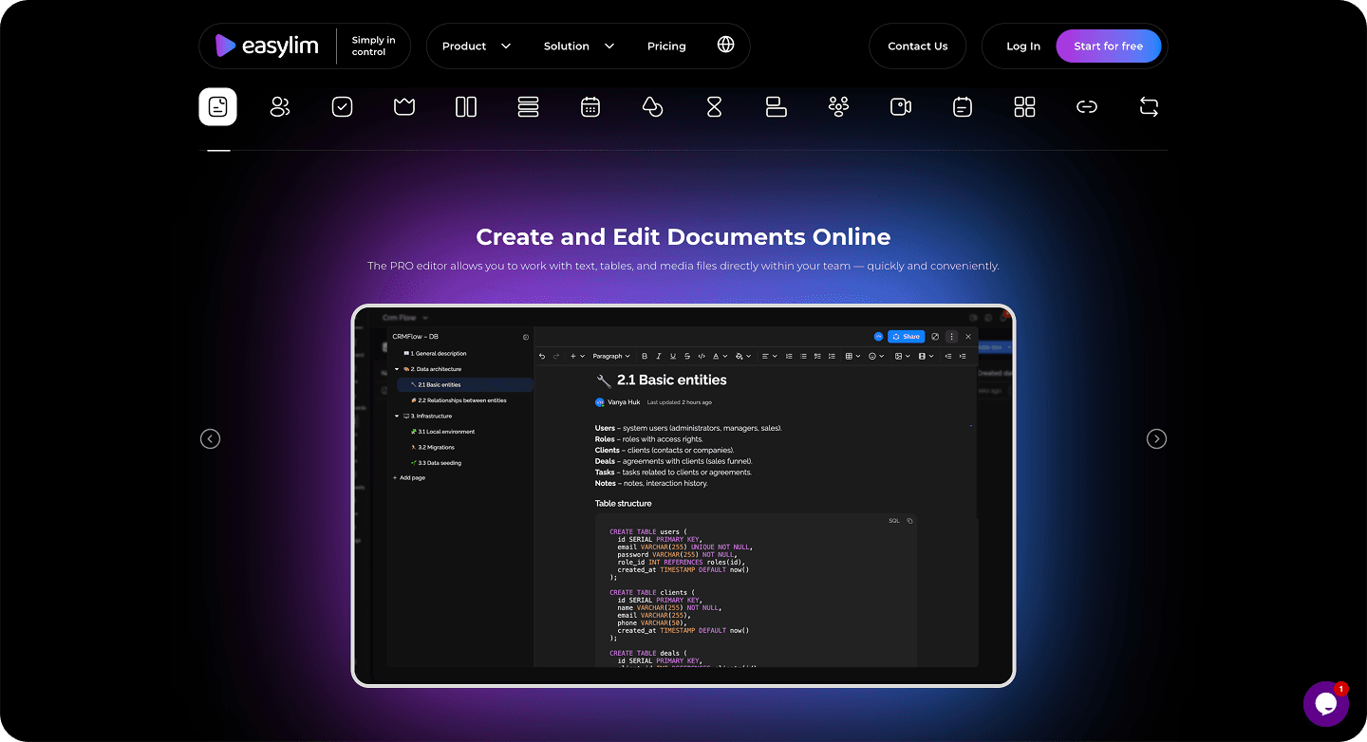
Task: Go to the previous slide arrow
Action: pos(211,438)
